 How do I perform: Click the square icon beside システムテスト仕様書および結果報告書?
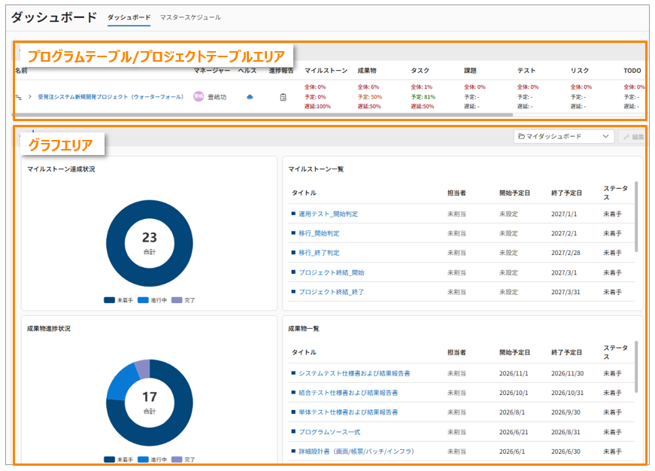[293, 373]
